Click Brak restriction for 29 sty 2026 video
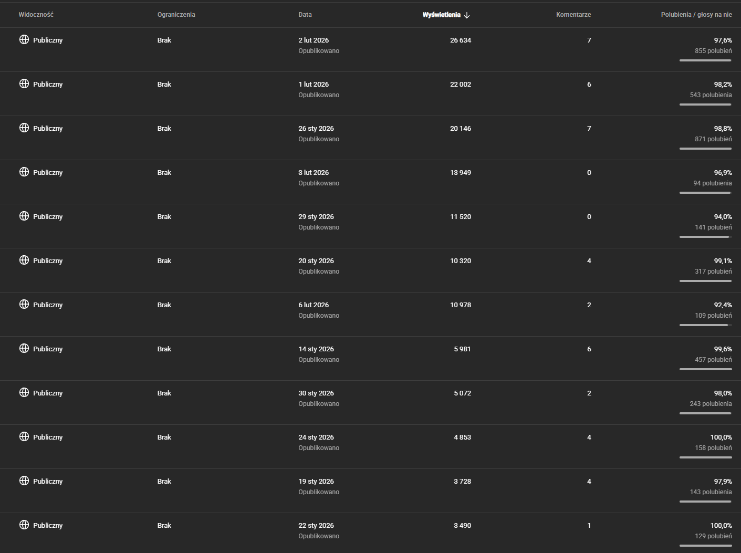The image size is (741, 553). [x=164, y=216]
